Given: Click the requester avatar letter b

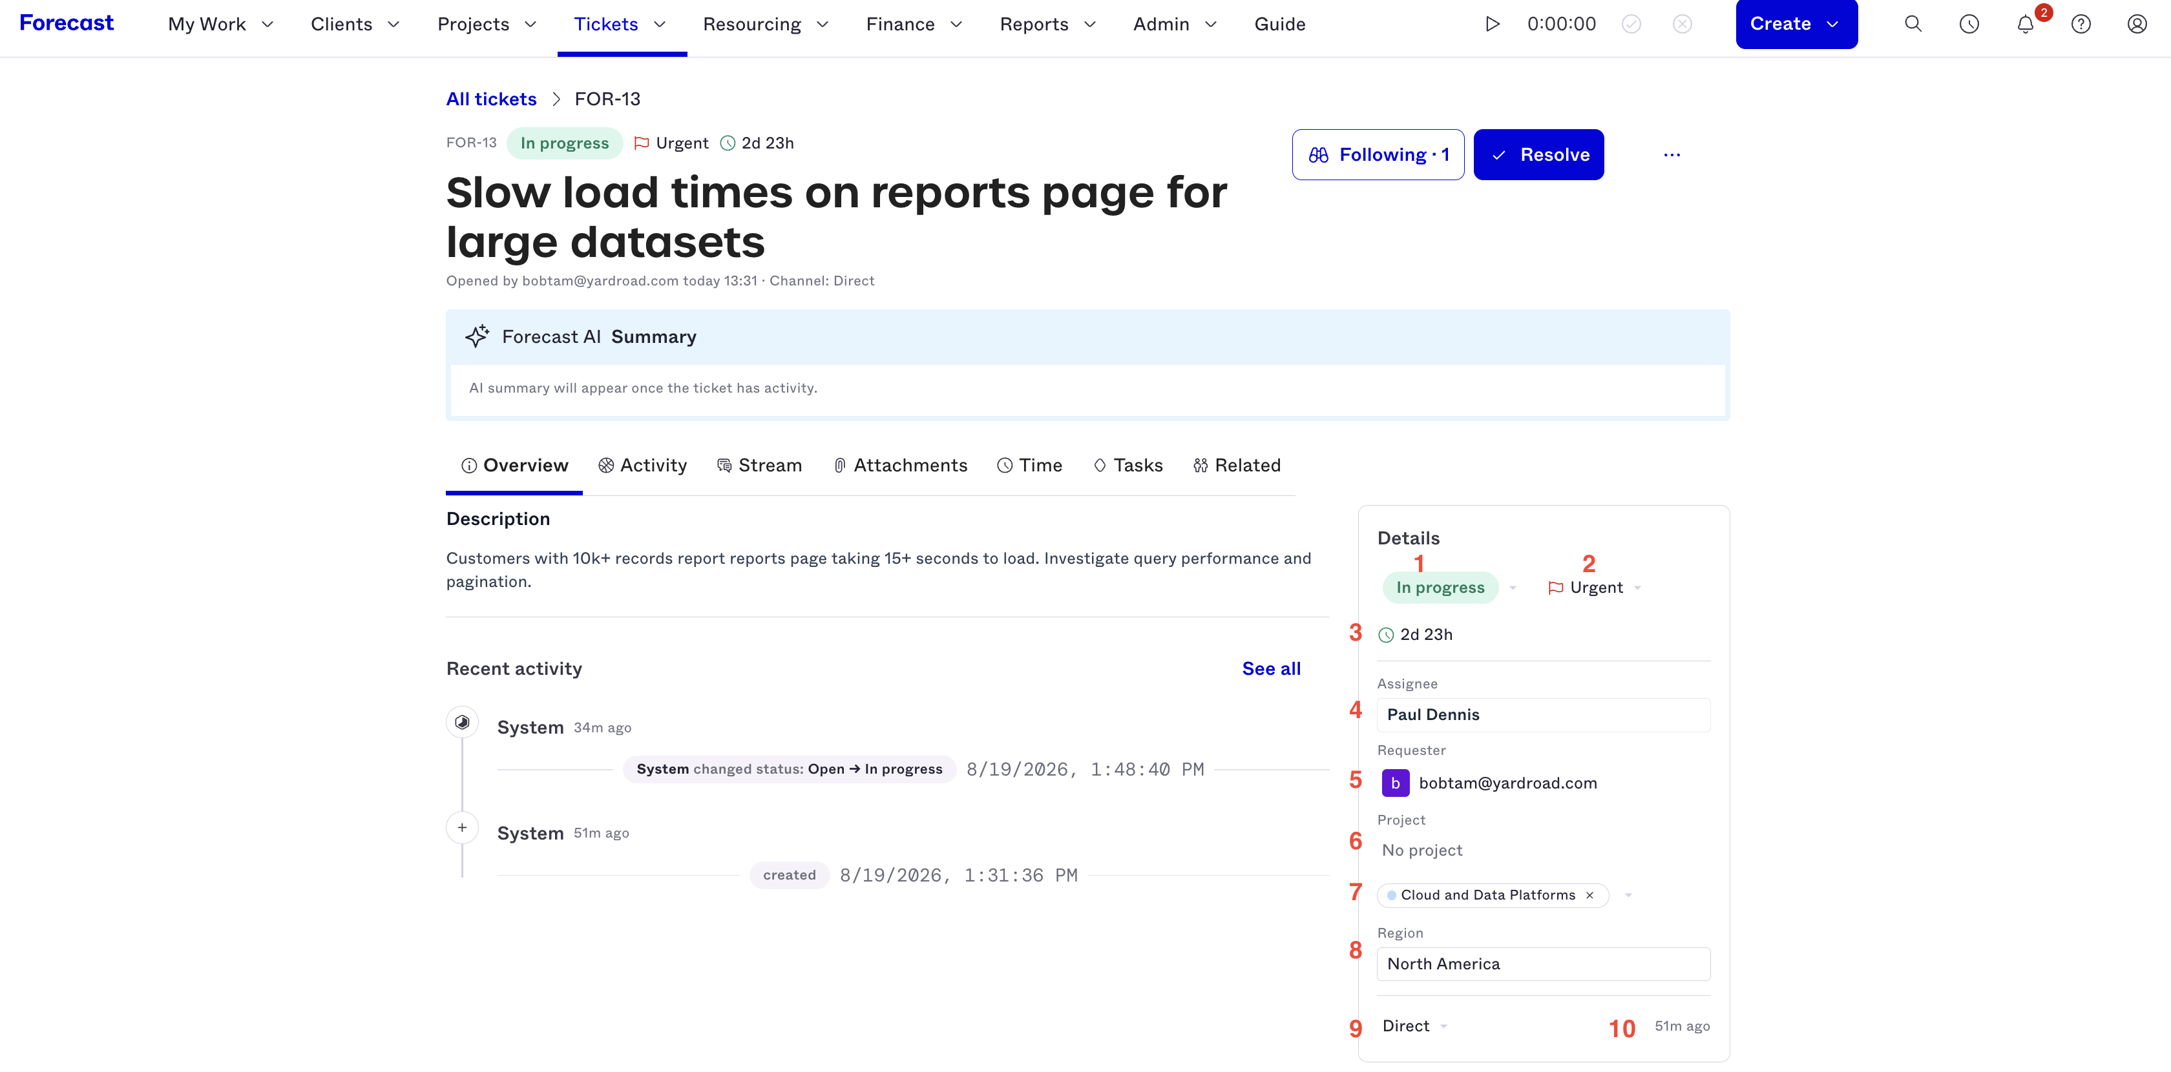Looking at the screenshot, I should 1396,783.
